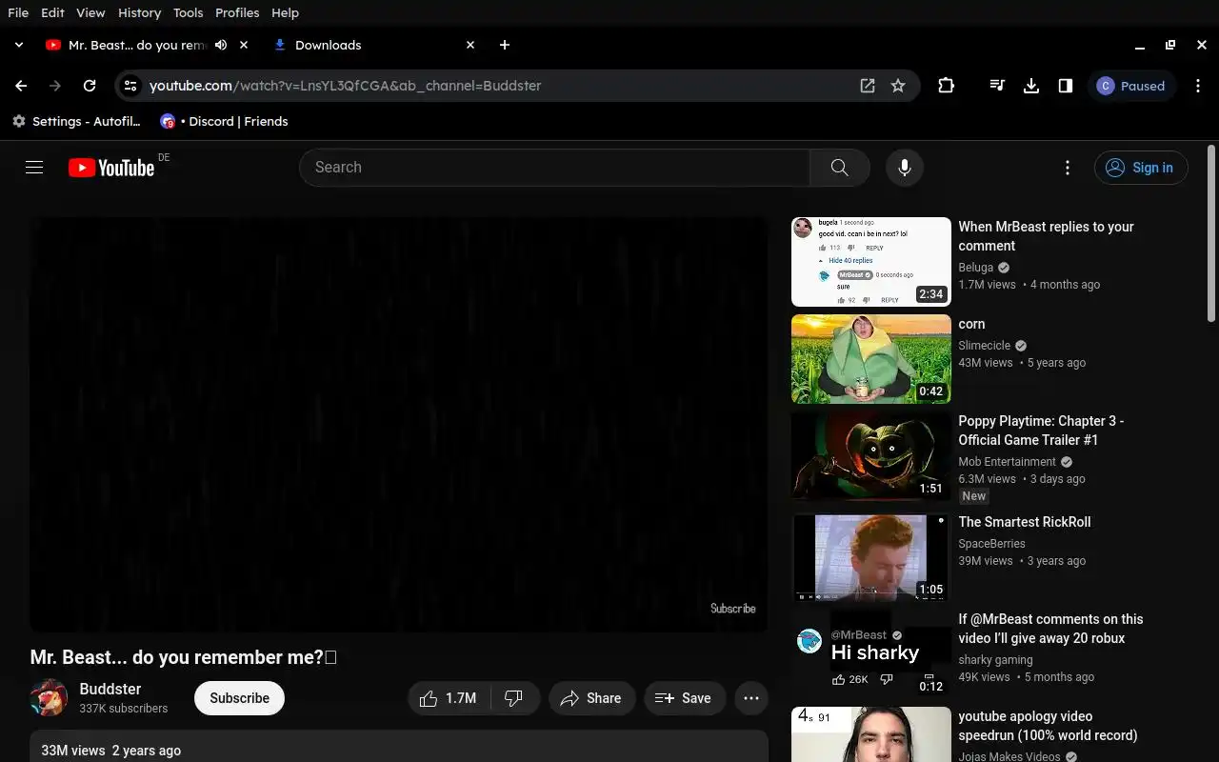
Task: Open youtube apology speedrun thumbnail
Action: click(870, 734)
